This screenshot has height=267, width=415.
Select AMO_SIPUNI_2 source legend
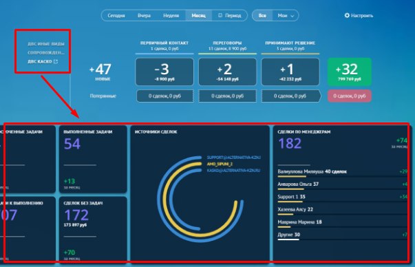(220, 164)
